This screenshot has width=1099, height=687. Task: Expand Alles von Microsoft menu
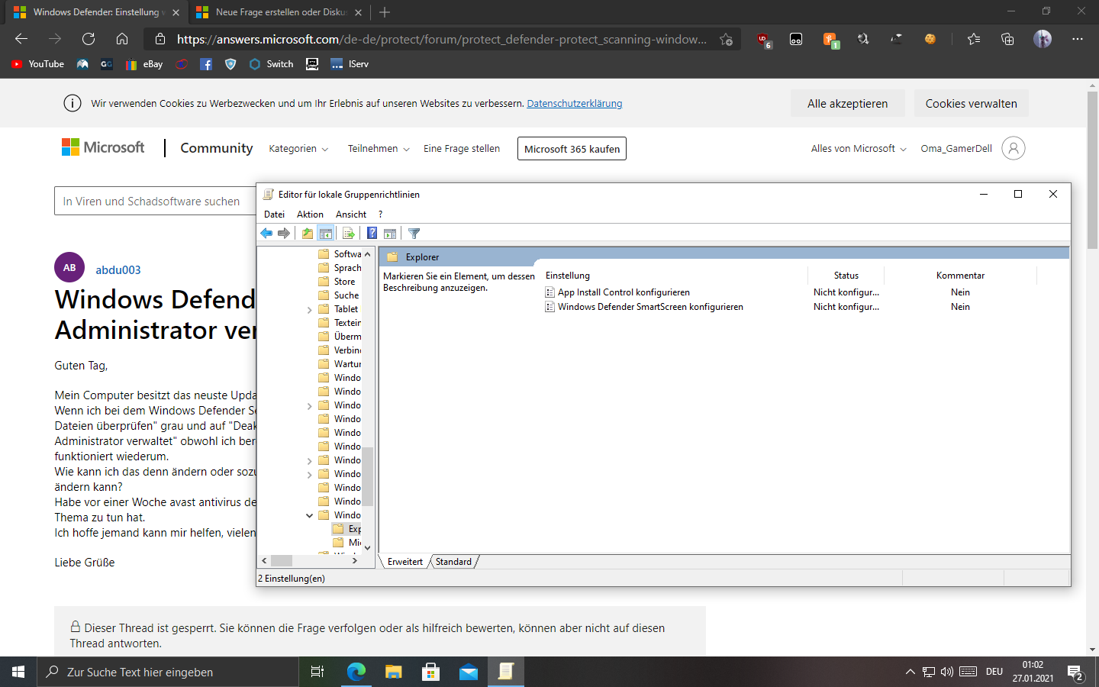[859, 149]
